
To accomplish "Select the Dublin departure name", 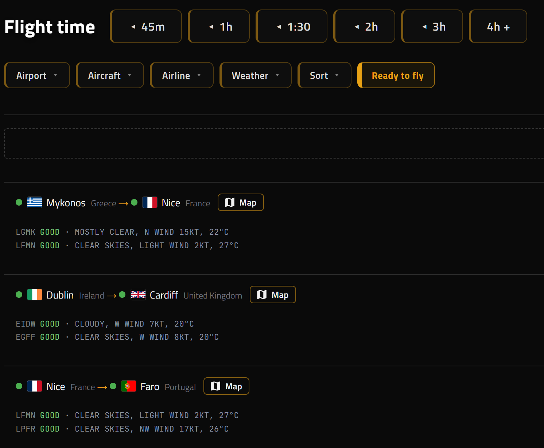I will [60, 295].
